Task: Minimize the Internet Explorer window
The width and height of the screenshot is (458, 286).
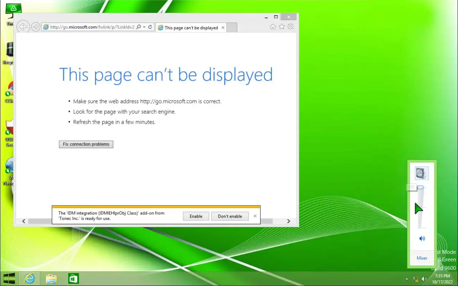Action: [x=266, y=17]
